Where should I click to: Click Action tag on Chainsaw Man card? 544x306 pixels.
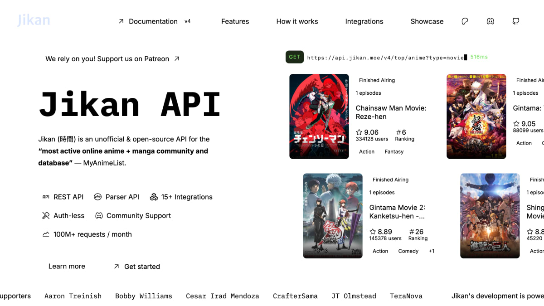point(367,152)
